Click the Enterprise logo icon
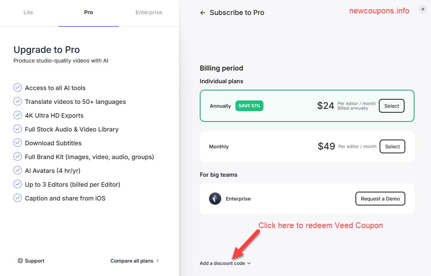431x276 pixels. (215, 198)
